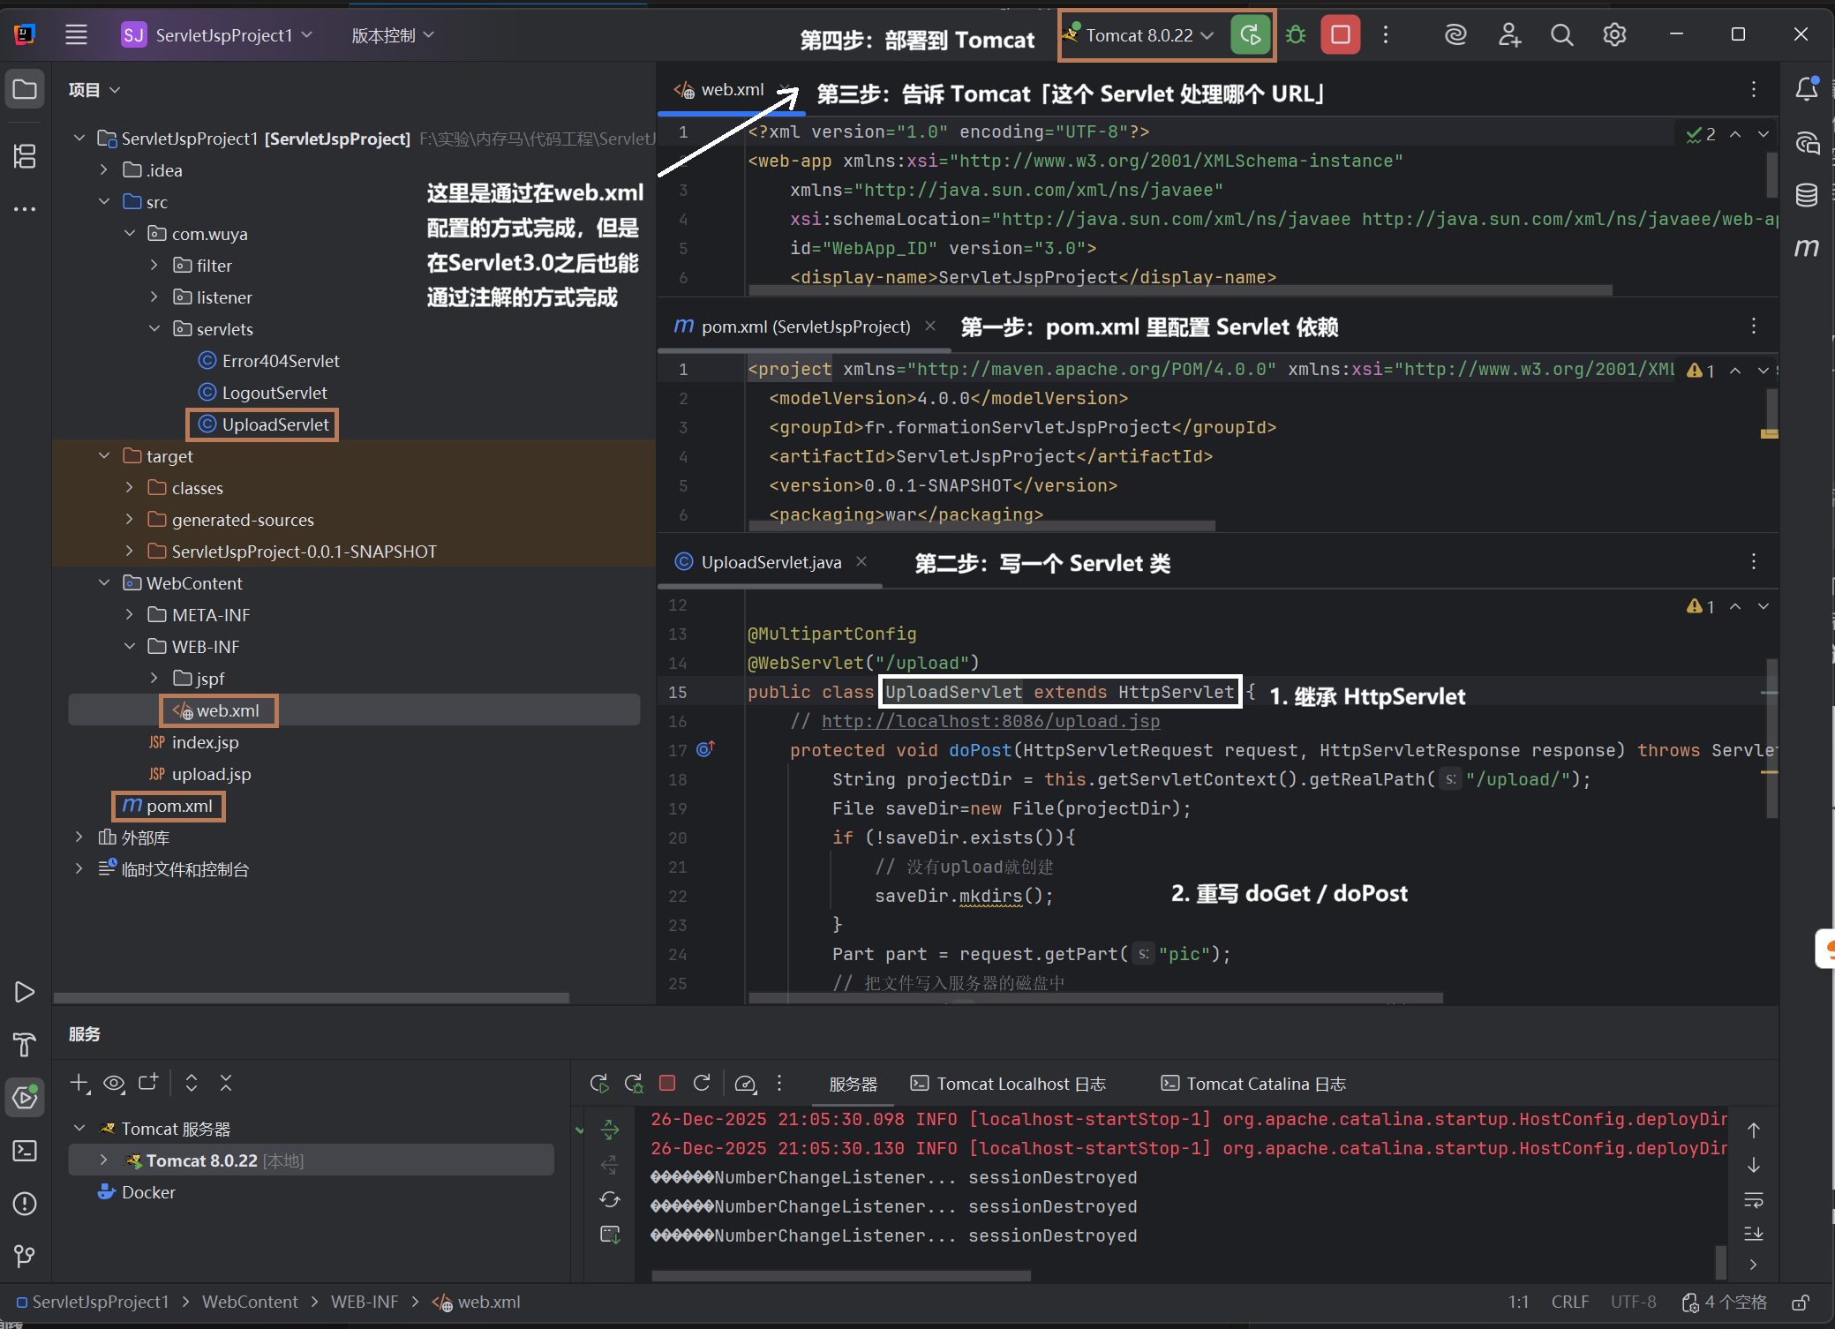Open the Notifications bell panel
The image size is (1835, 1329).
click(x=1807, y=89)
